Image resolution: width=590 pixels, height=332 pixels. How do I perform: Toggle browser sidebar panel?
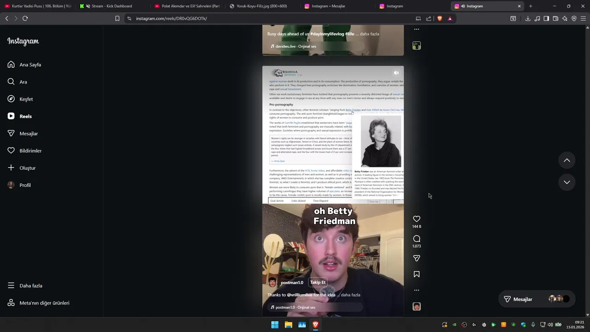[x=546, y=18]
